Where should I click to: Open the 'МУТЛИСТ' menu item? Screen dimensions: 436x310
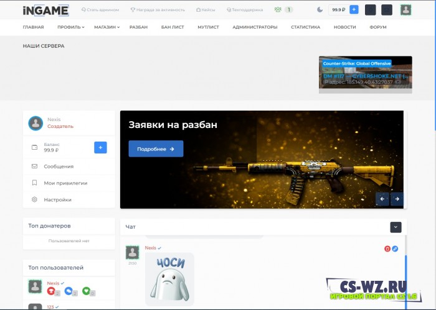[208, 27]
